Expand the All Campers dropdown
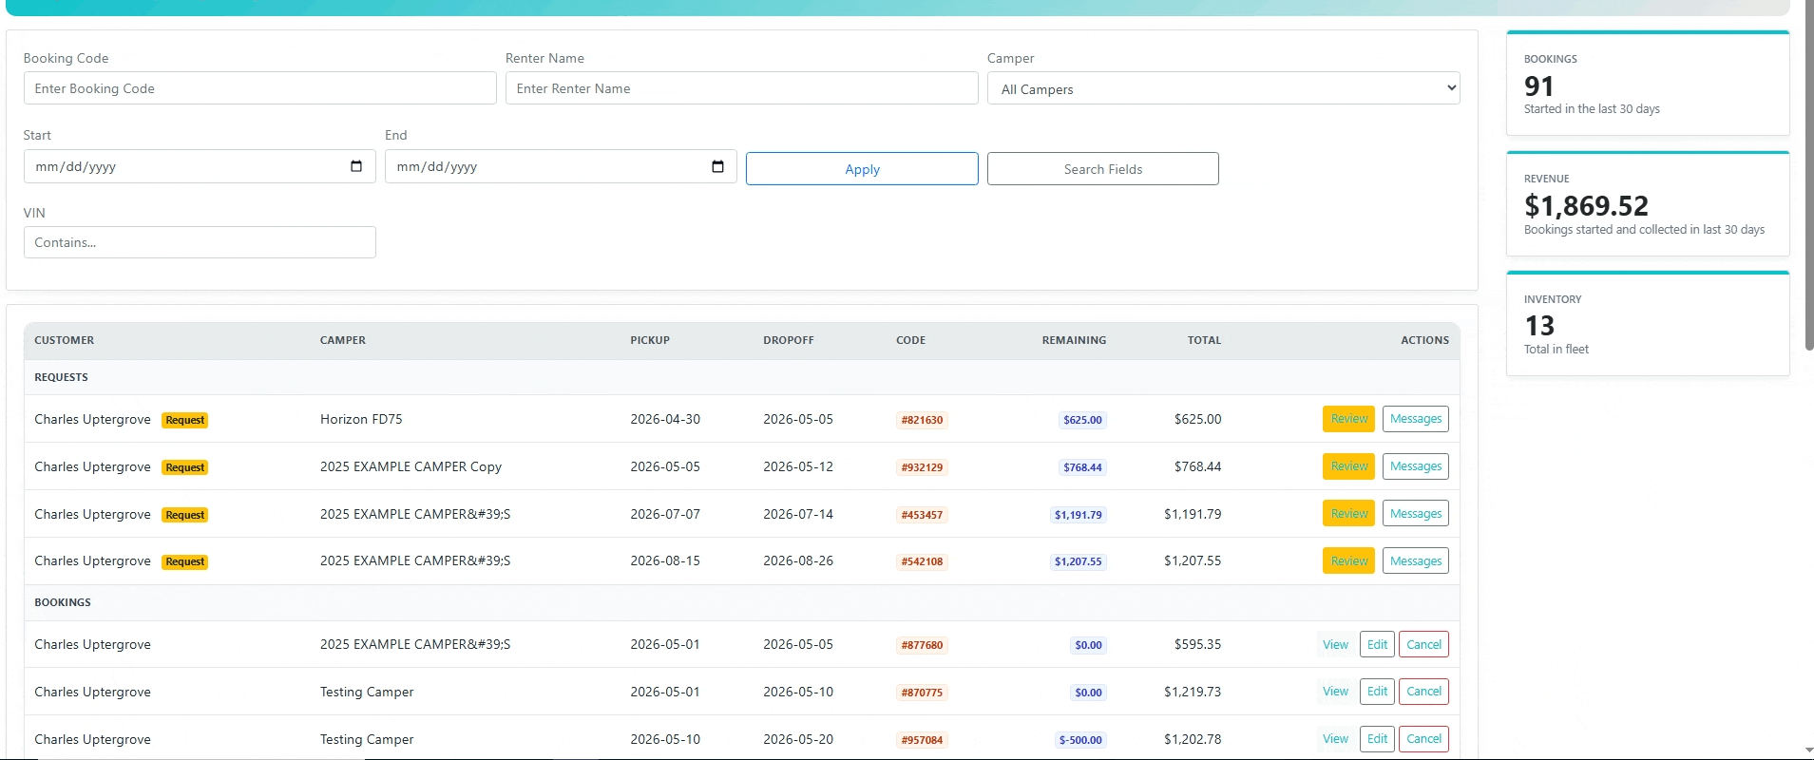Screen dimensions: 1814x760 tap(1223, 88)
